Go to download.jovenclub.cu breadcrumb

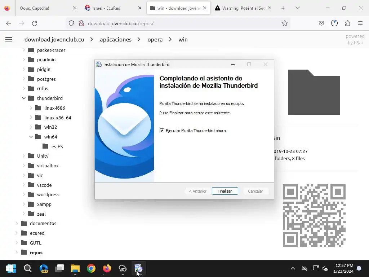pos(54,39)
